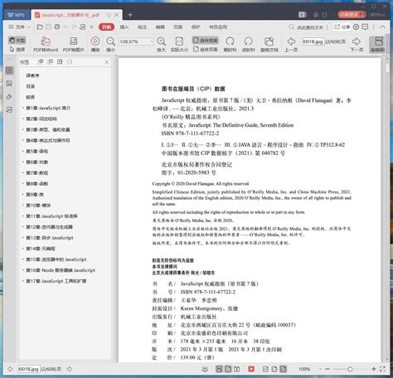
Task: Collapse the ribbon with chevron
Action: point(382,27)
